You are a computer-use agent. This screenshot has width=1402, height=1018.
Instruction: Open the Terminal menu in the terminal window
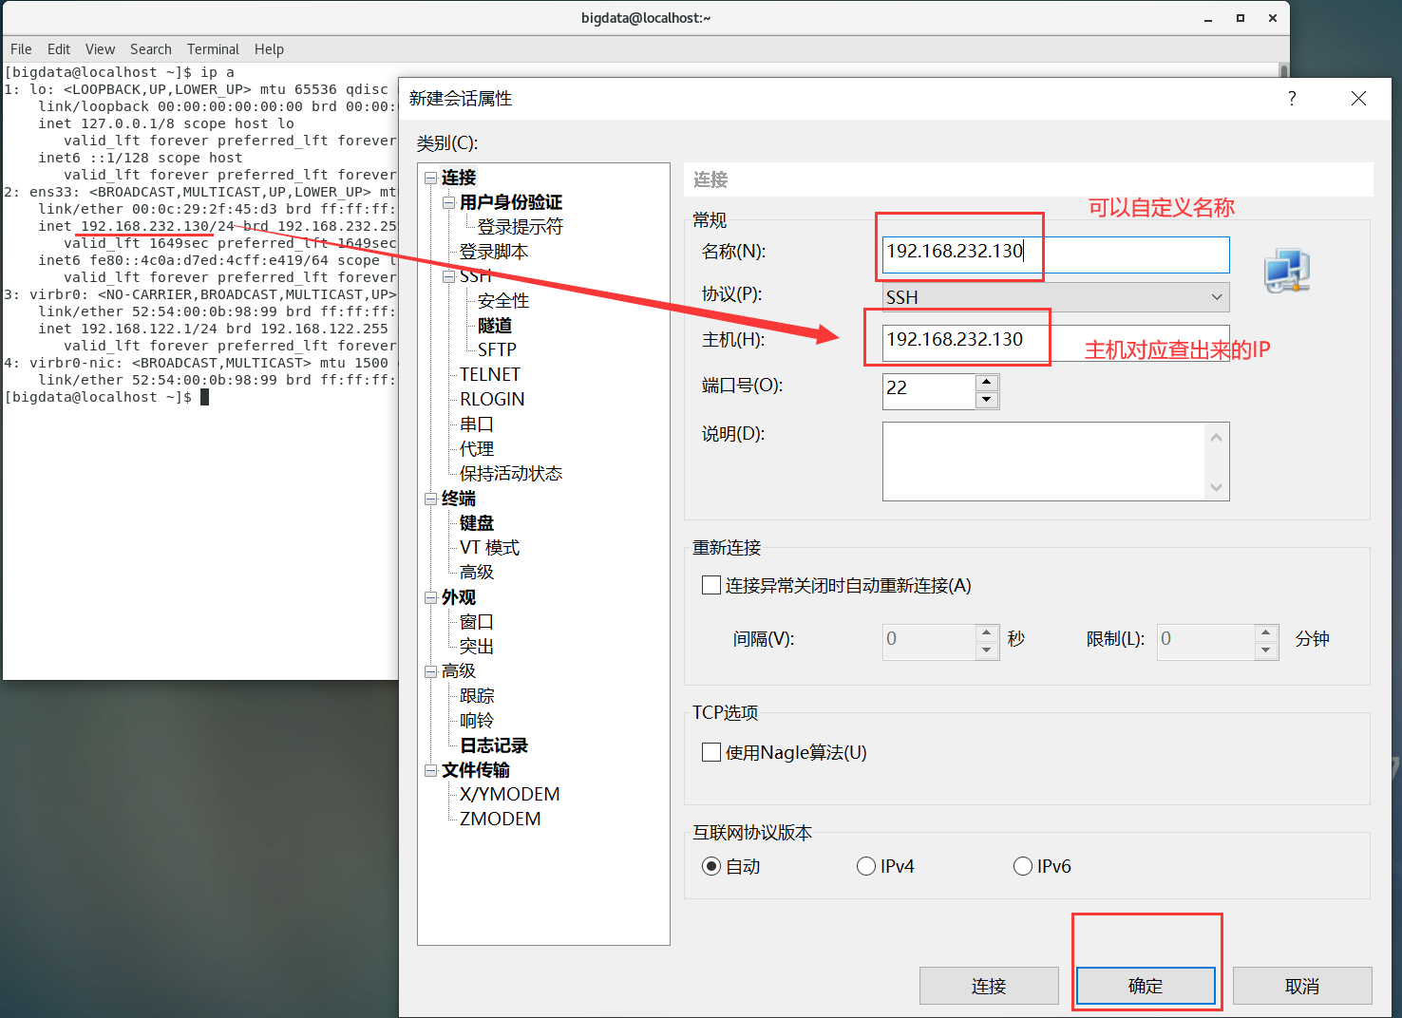click(x=213, y=48)
